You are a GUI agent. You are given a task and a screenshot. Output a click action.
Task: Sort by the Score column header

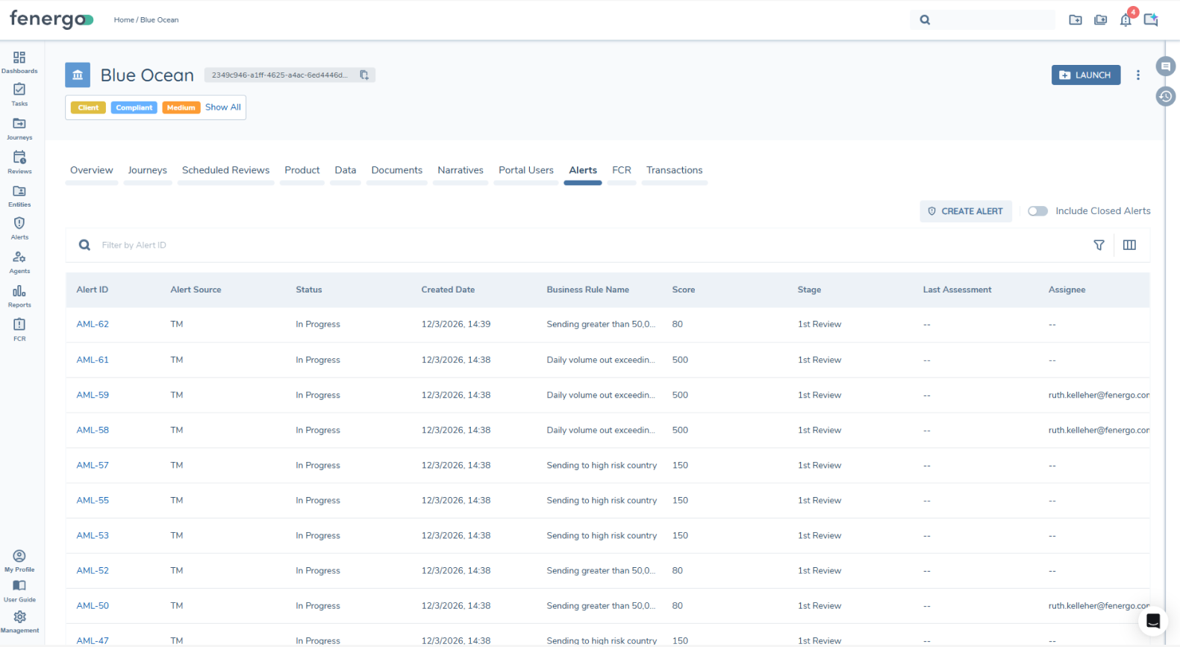(x=683, y=290)
